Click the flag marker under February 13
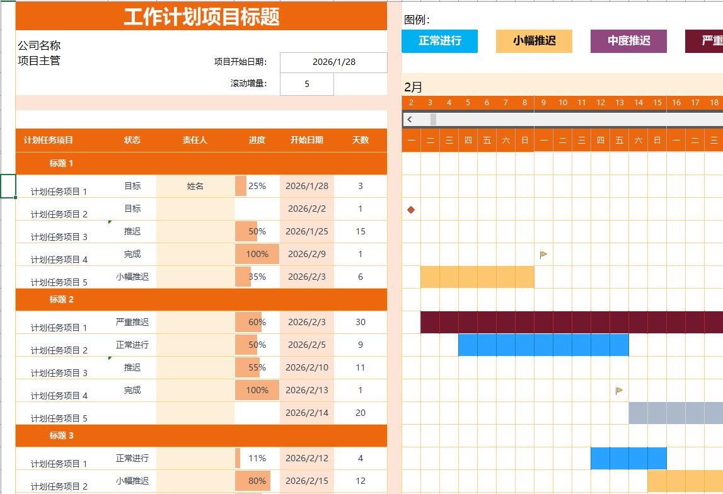 (619, 391)
